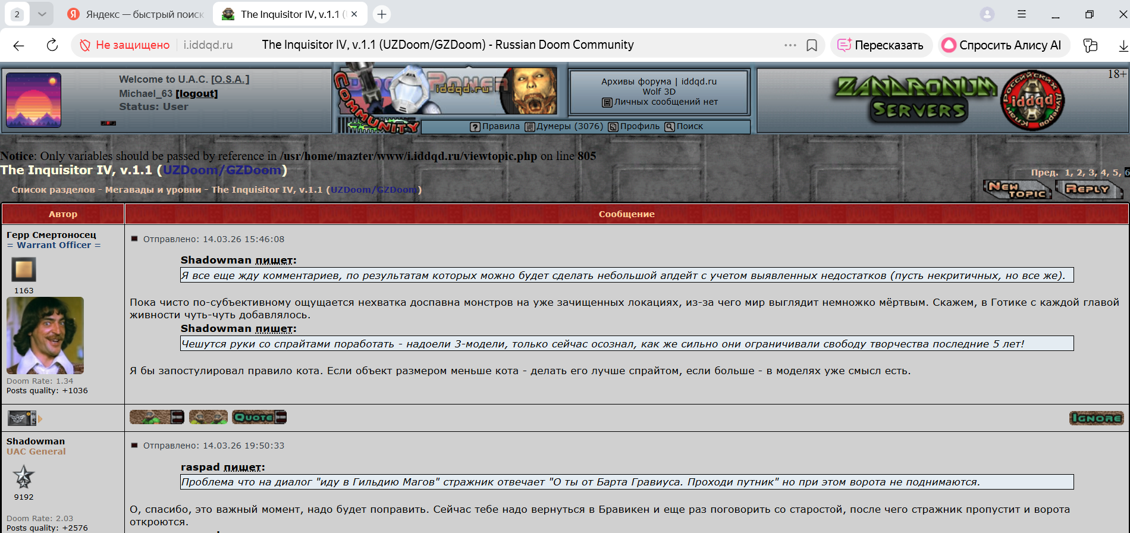Switch to Яндекс быстрый поиск tab
The width and height of the screenshot is (1130, 533).
137,14
